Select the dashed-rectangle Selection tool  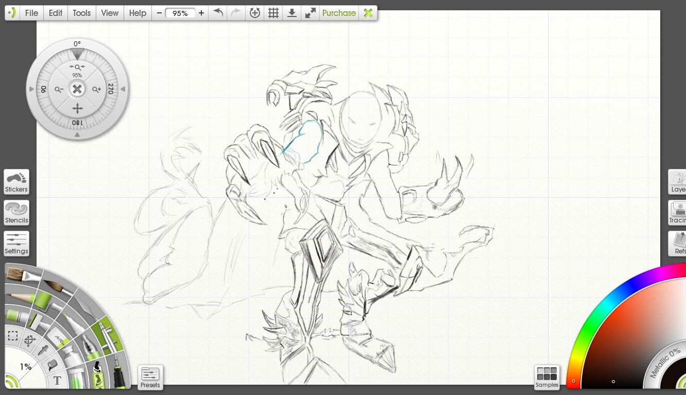point(13,336)
